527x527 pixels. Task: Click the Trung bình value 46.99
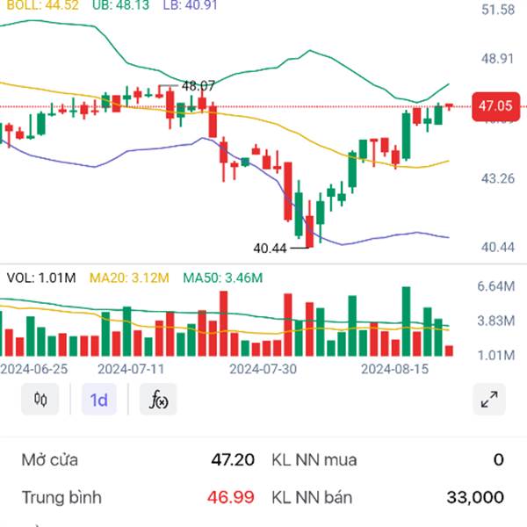(231, 497)
